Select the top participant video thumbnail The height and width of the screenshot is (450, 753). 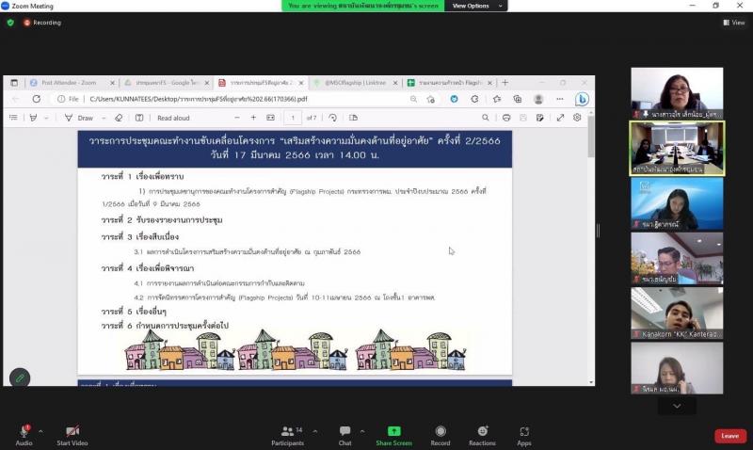[677, 93]
